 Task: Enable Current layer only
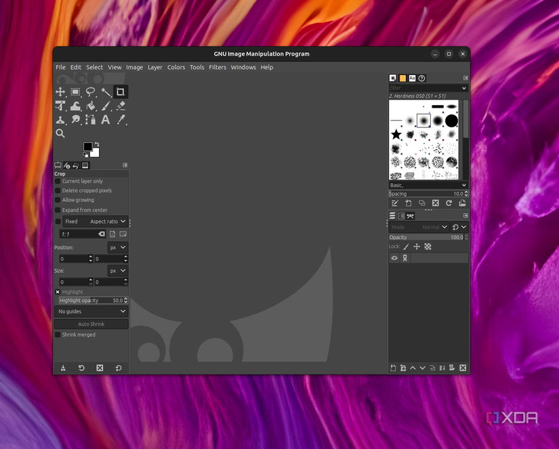[x=58, y=181]
